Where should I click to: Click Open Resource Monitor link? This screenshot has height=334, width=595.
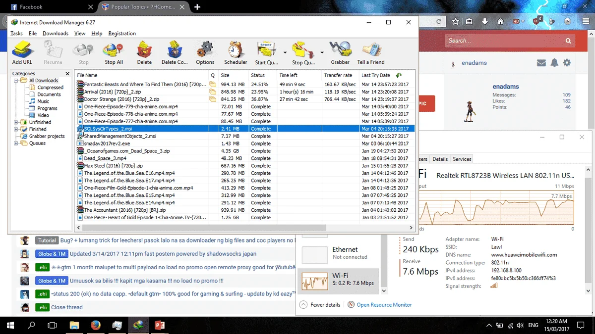point(384,305)
